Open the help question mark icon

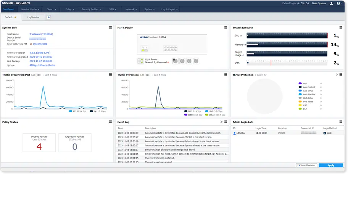(338, 3)
